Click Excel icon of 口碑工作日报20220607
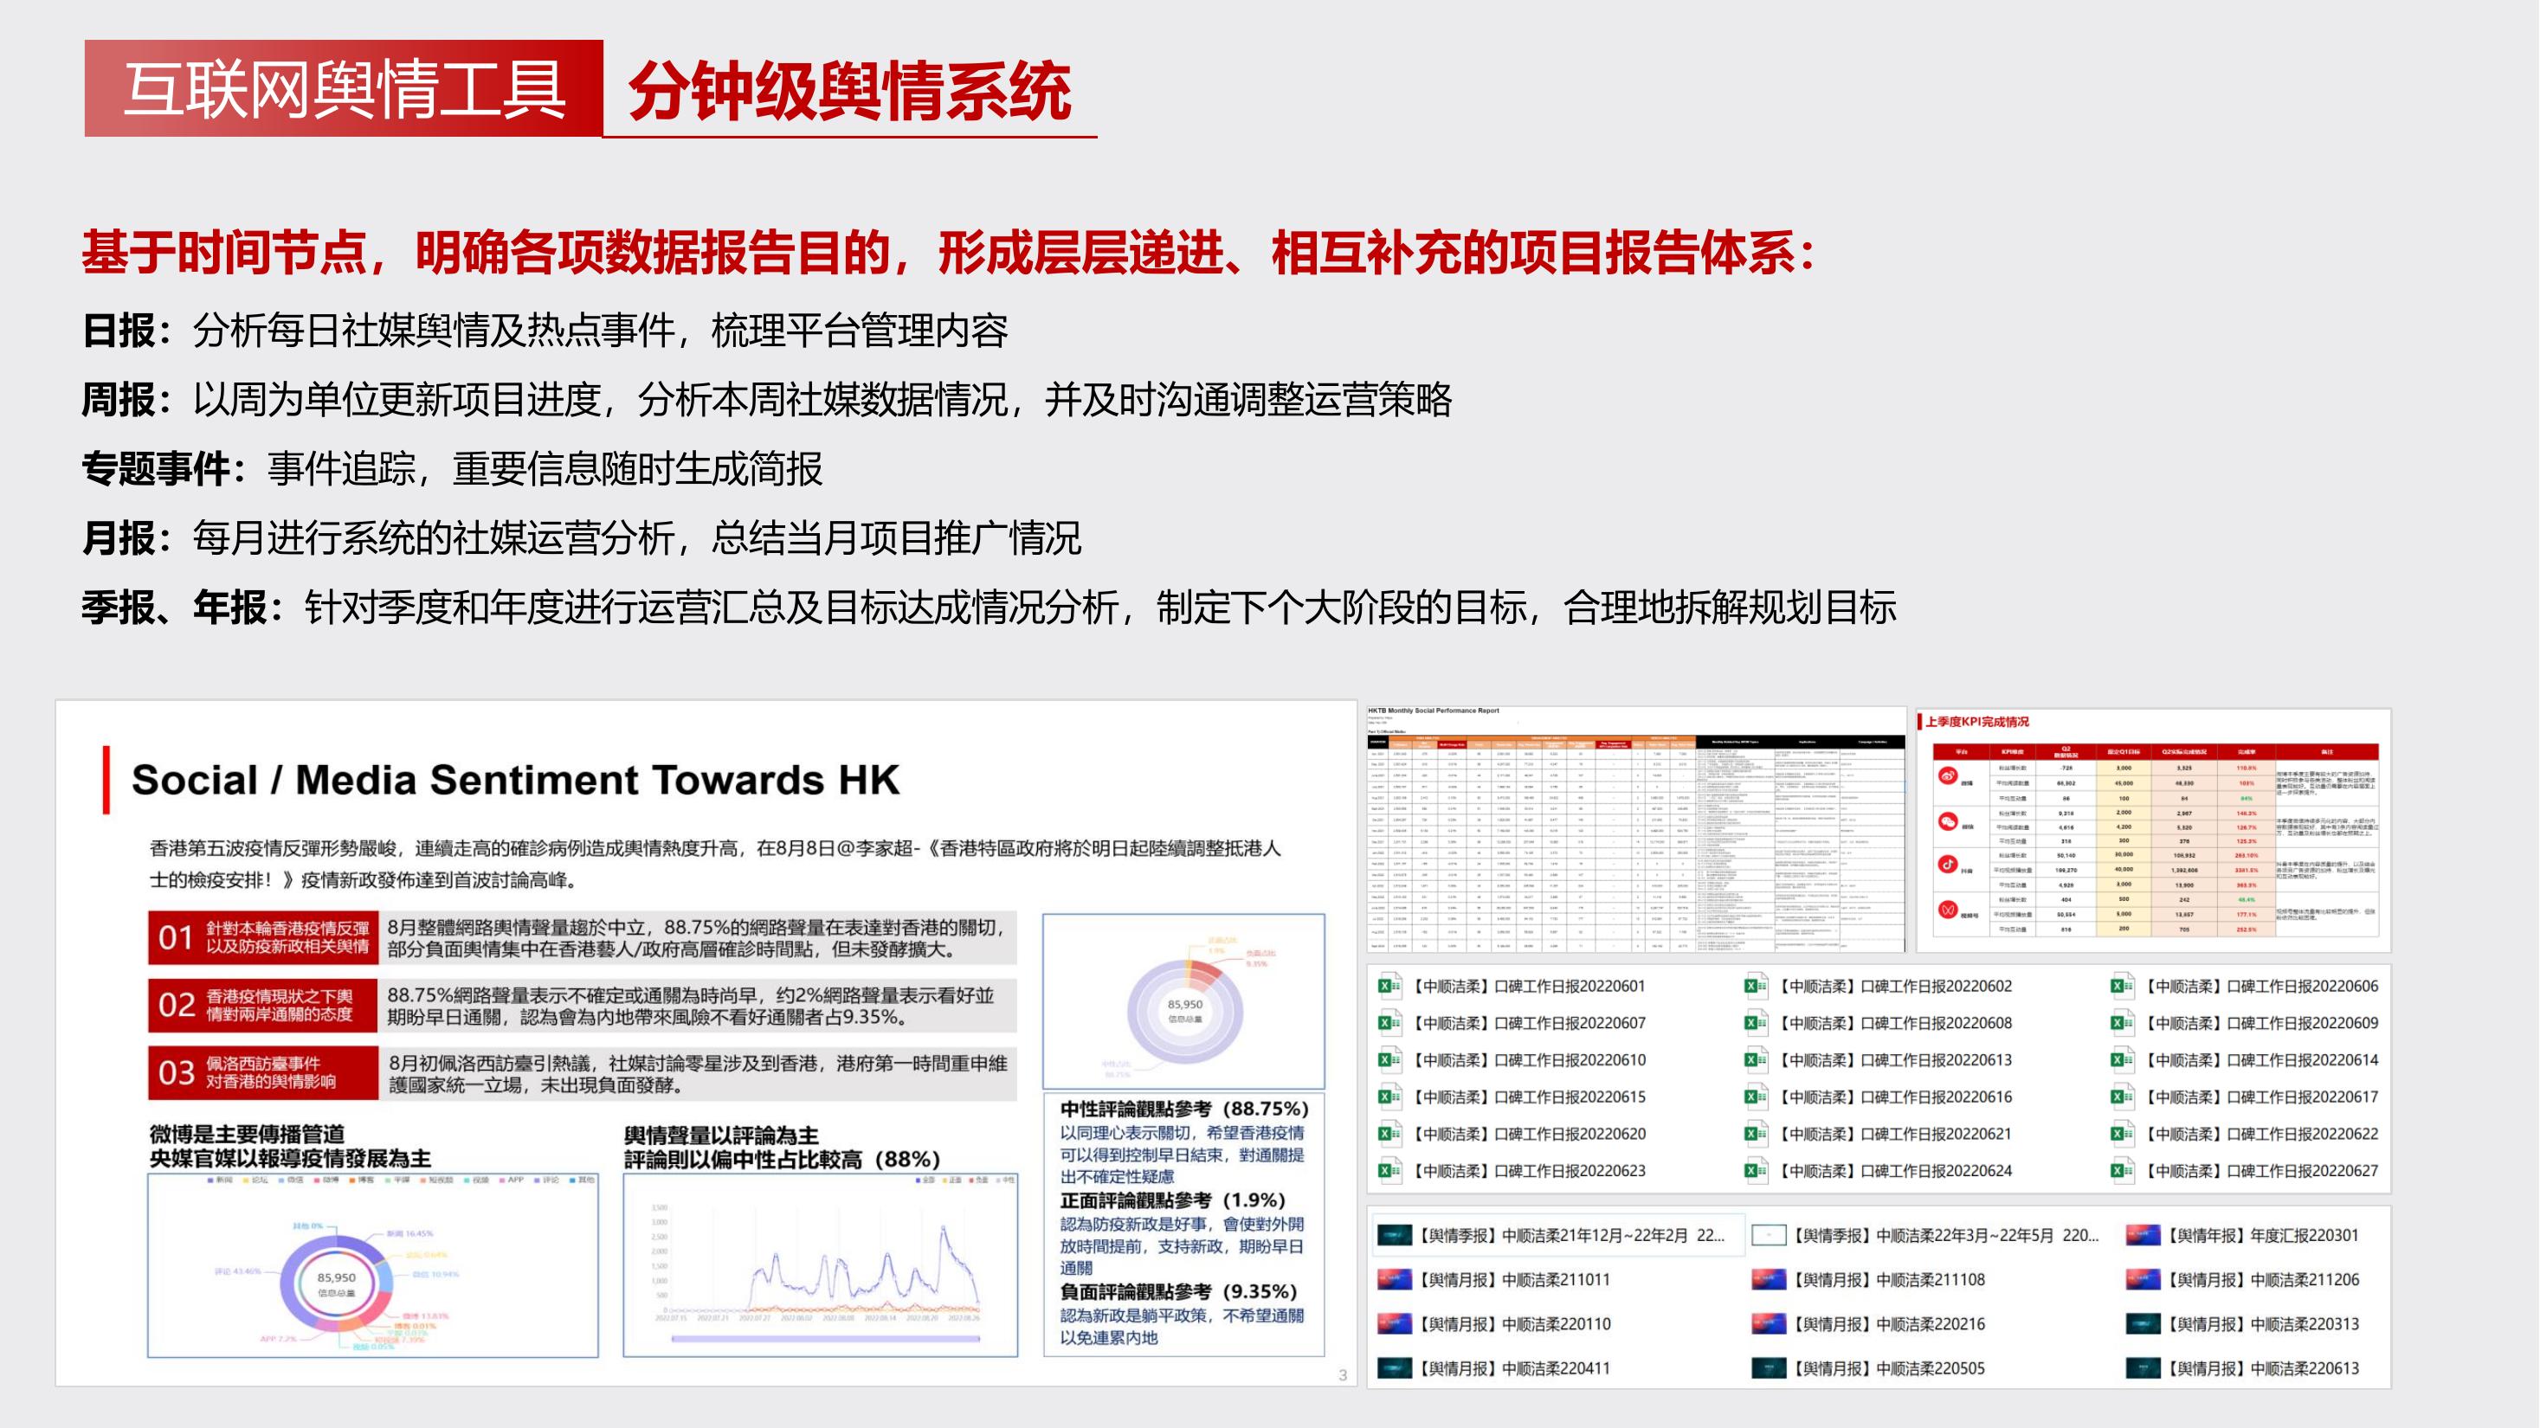The image size is (2540, 1428). 1390,1023
